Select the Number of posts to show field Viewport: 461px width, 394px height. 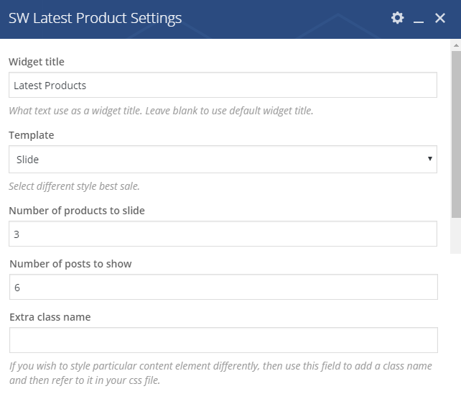pyautogui.click(x=223, y=287)
